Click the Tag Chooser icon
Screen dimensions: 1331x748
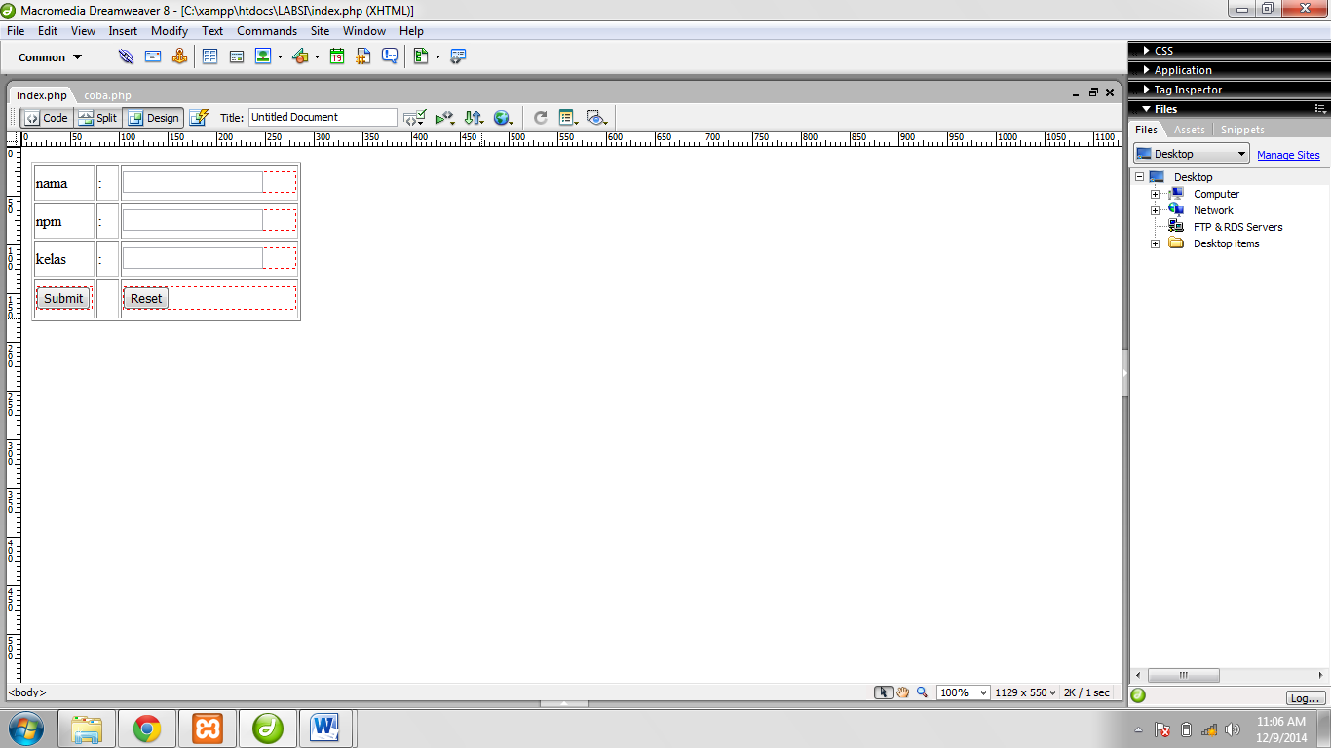click(x=458, y=56)
